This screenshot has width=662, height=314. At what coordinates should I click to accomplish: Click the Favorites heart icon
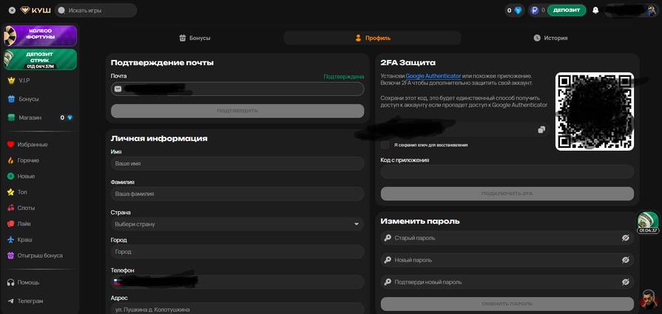click(x=11, y=144)
